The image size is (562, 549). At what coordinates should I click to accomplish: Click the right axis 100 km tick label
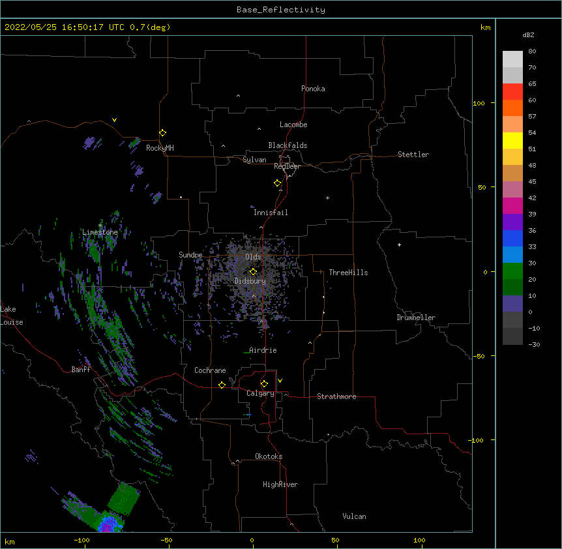479,103
